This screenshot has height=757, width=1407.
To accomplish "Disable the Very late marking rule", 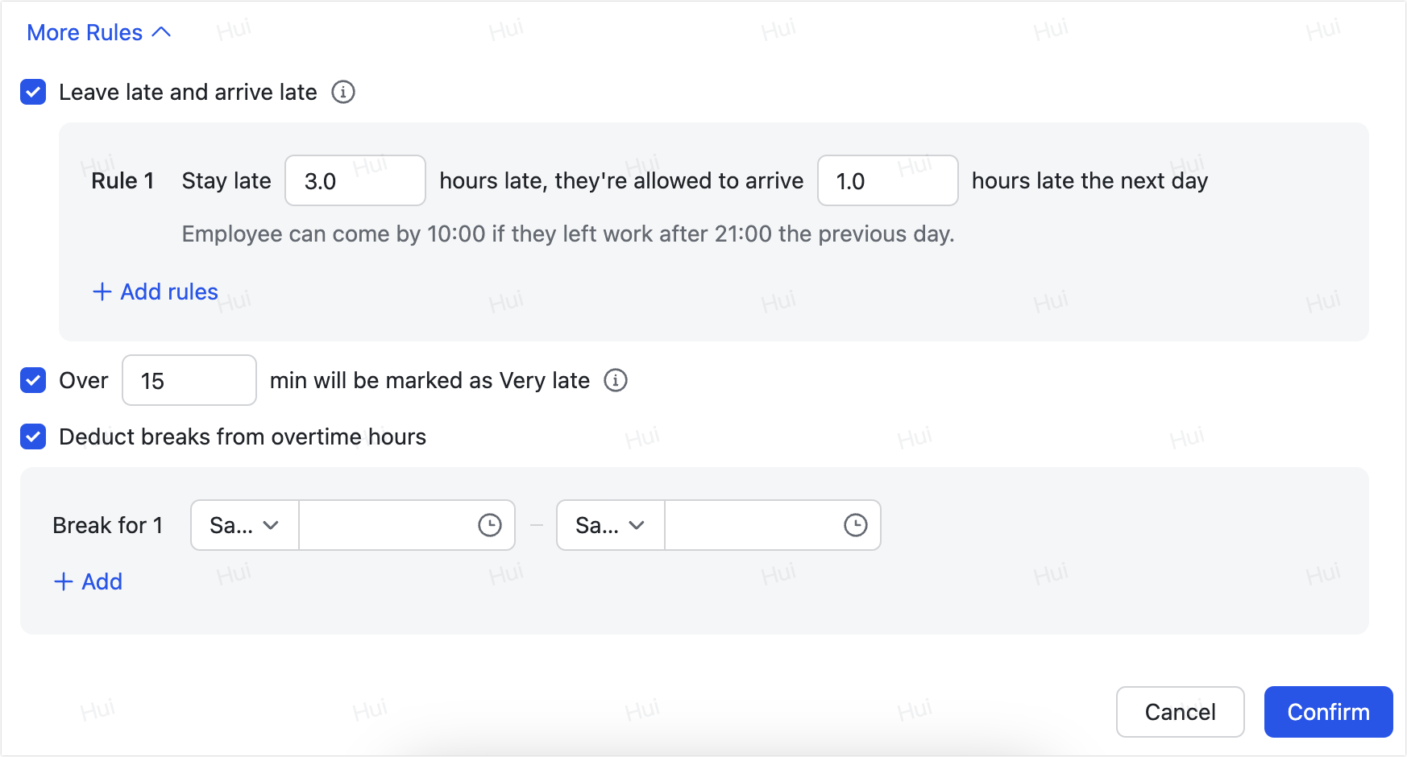I will point(33,380).
